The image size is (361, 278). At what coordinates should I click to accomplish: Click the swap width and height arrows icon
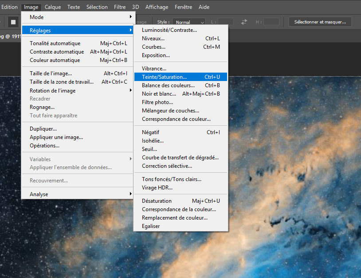click(x=244, y=22)
